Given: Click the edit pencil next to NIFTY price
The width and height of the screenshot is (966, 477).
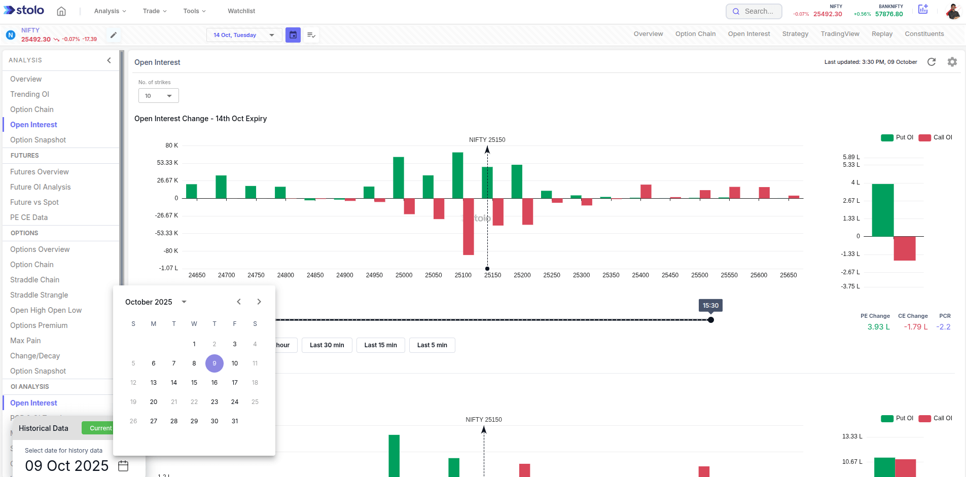Looking at the screenshot, I should [113, 34].
